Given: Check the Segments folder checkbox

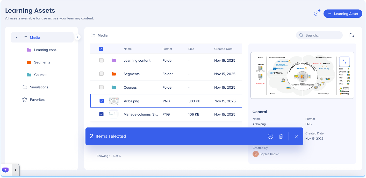Looking at the screenshot, I should pos(101,74).
